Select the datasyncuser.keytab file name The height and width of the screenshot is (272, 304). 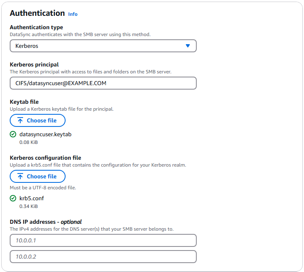coord(45,134)
